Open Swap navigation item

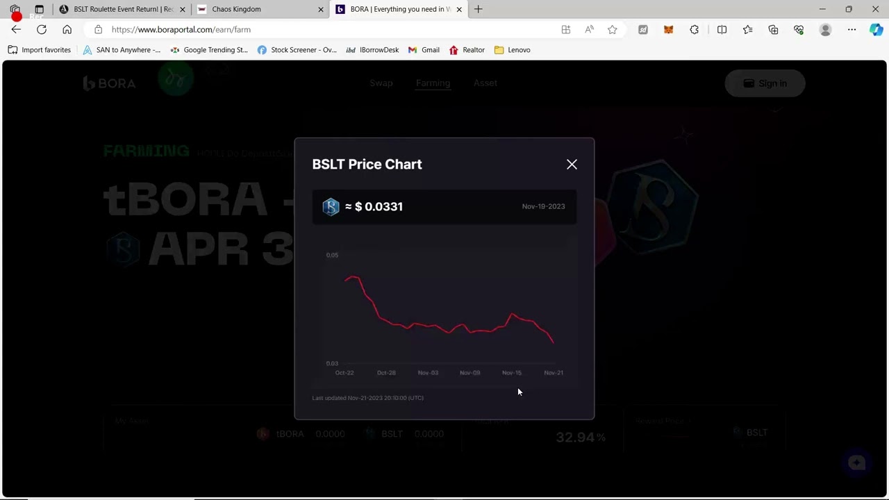381,83
